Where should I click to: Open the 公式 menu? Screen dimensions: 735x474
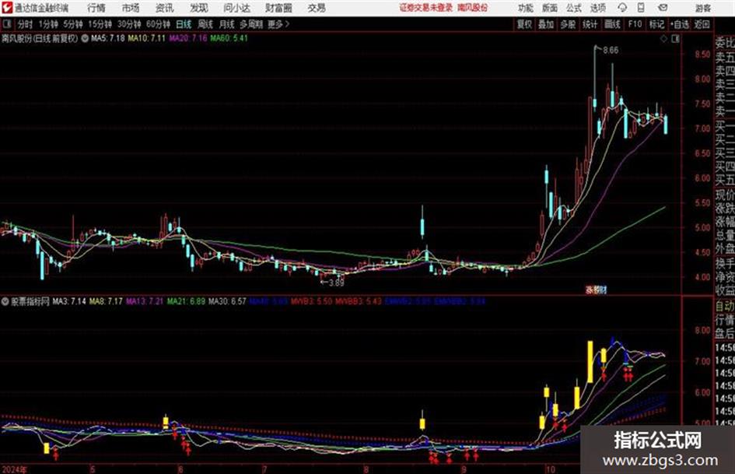(x=574, y=8)
